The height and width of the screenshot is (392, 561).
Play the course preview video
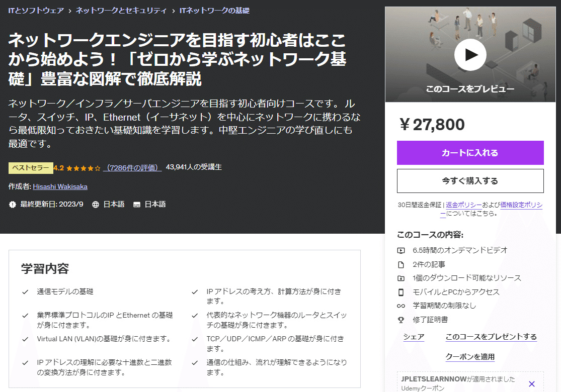(470, 55)
